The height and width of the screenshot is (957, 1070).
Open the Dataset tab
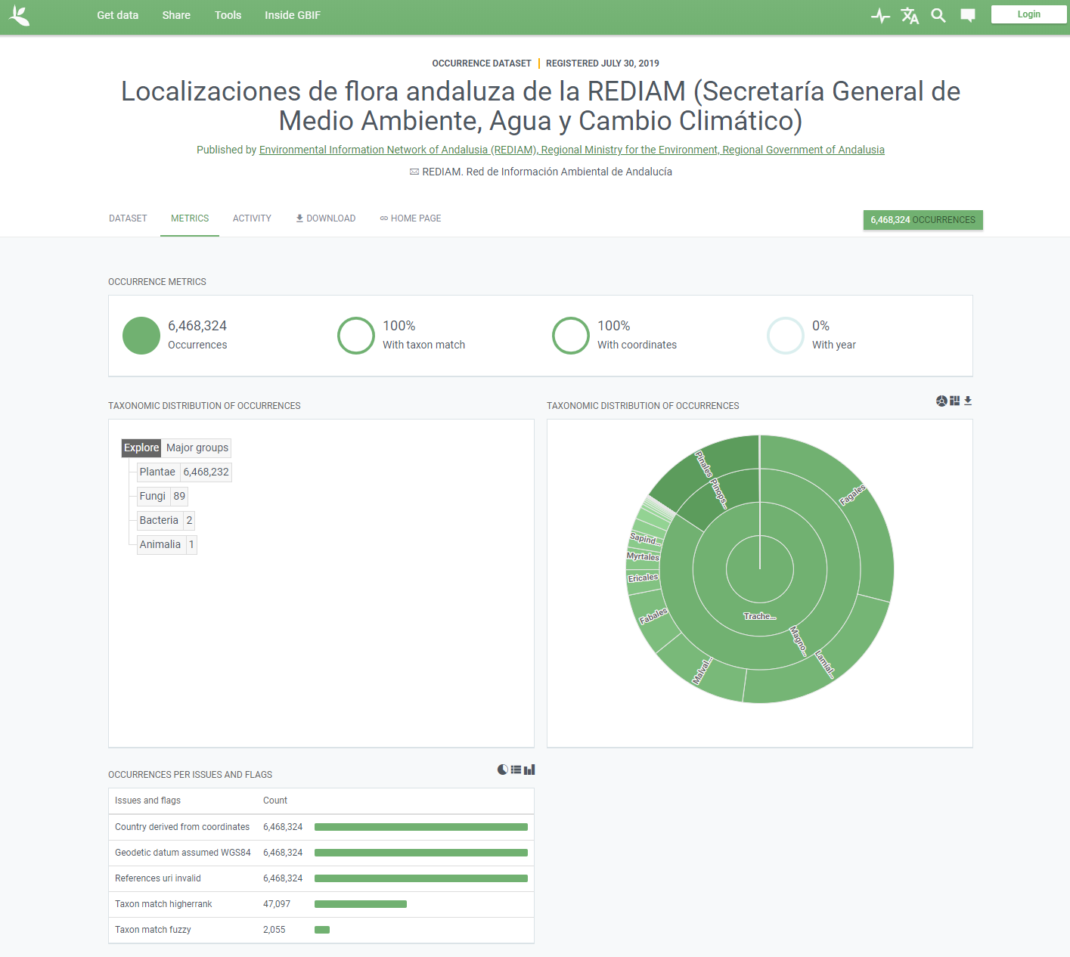pos(128,218)
